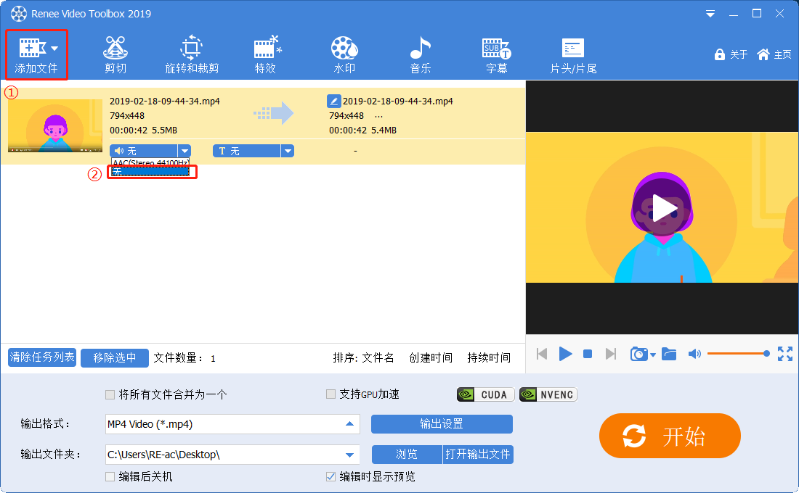Screen dimensions: 799x493
Task: Expand the snapshot camera dropdown arrow
Action: (x=653, y=355)
